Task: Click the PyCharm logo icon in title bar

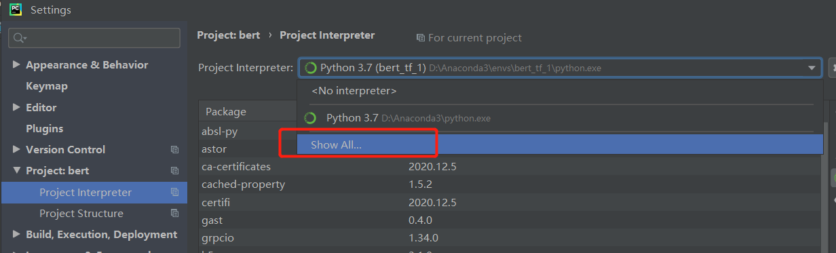Action: pos(15,9)
